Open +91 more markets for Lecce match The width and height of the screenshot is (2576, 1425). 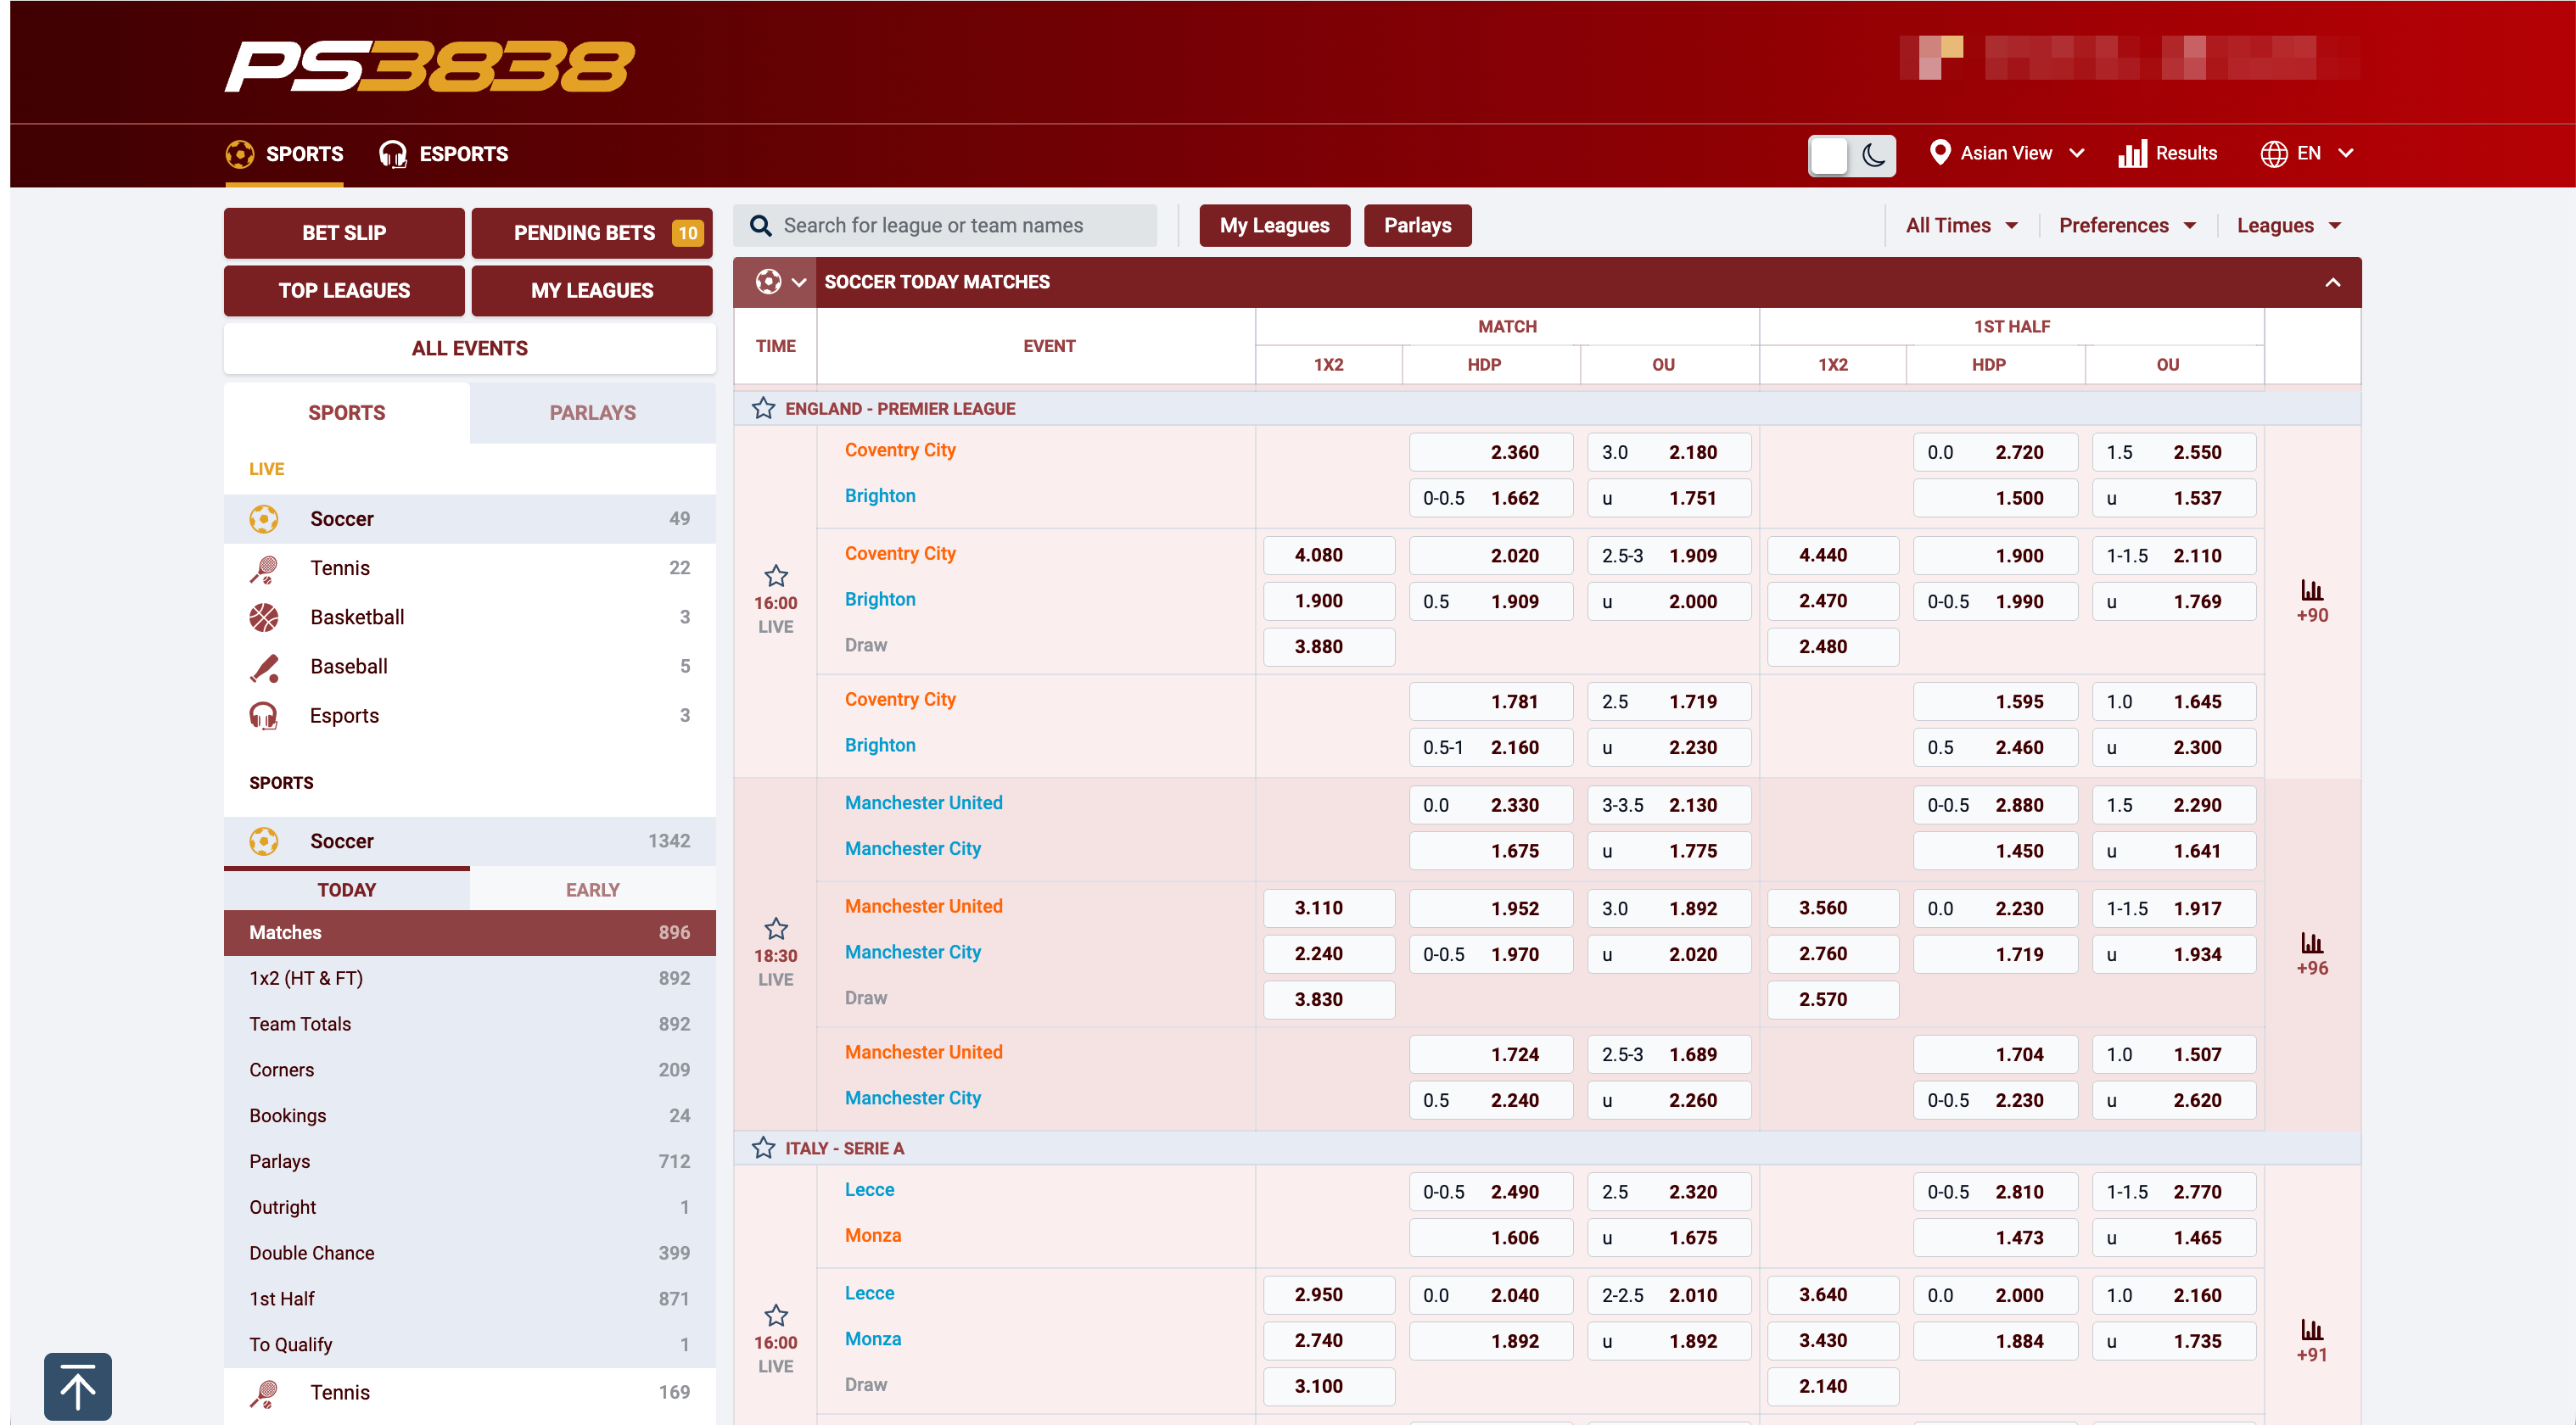2312,1342
